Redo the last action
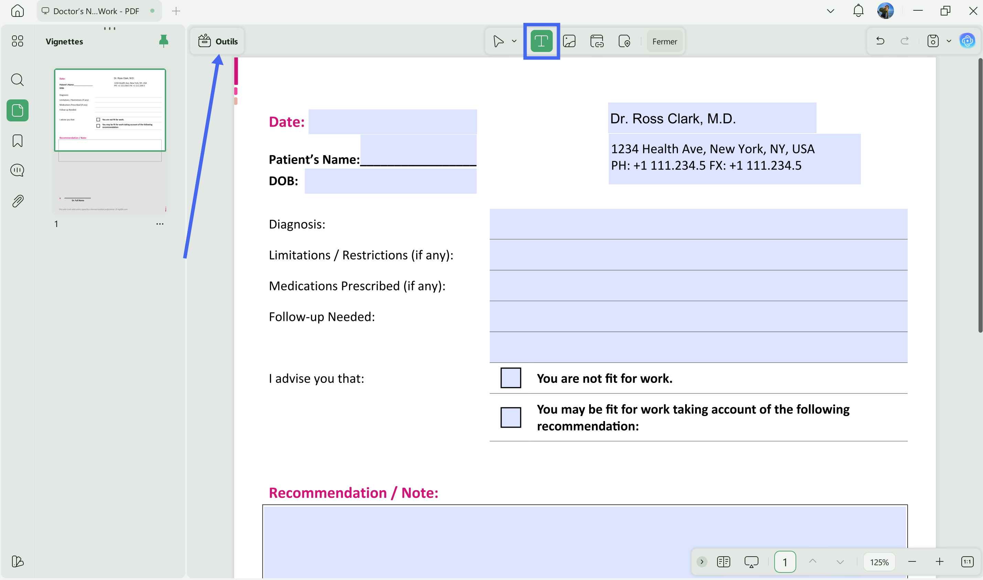This screenshot has width=983, height=580. (x=905, y=41)
